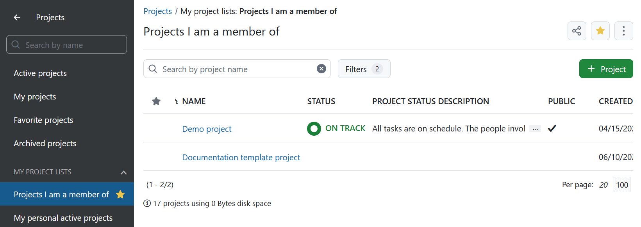Click the green add Project button
Screen dimensions: 641x227
(606, 69)
